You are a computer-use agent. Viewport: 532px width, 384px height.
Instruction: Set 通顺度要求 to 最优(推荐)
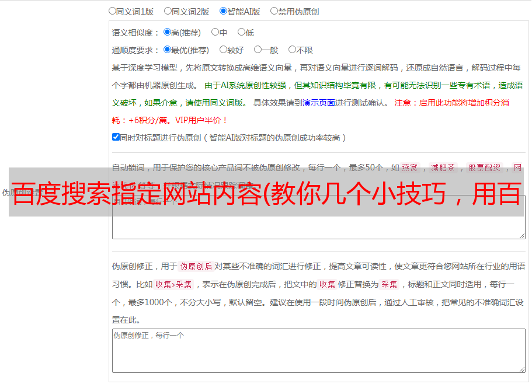167,50
